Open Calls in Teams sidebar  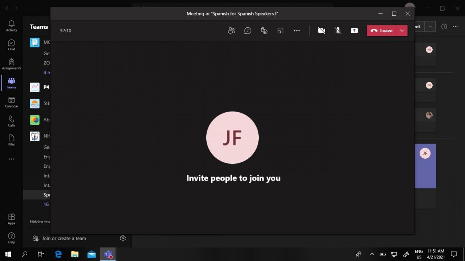tap(12, 121)
